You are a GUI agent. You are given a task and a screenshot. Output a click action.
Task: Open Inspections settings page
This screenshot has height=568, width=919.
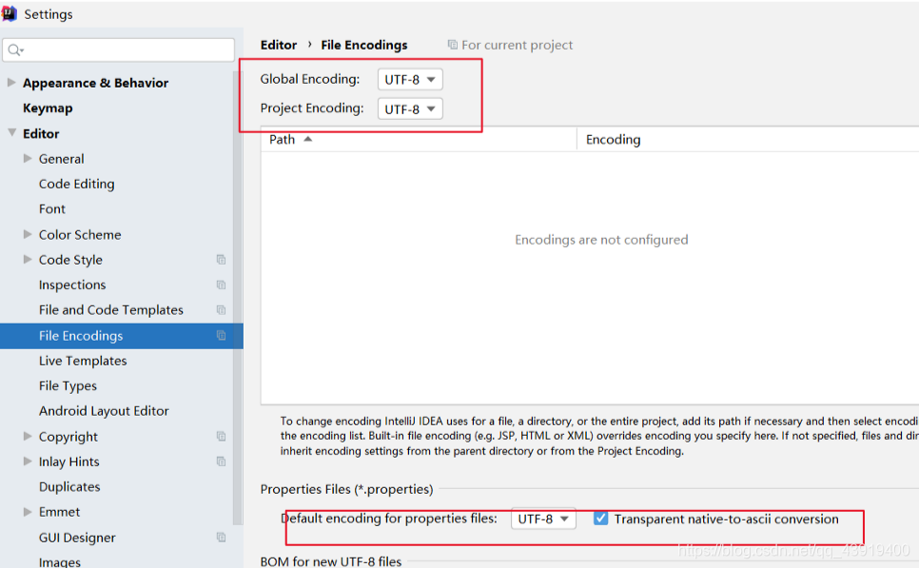click(72, 284)
